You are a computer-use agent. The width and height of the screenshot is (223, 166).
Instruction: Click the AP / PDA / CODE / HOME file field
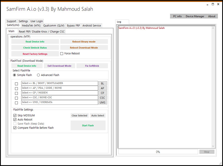point(59,88)
